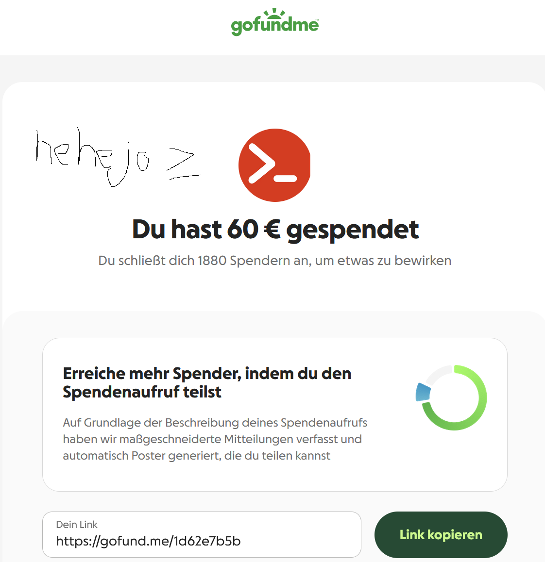
Task: Click the dark green bottom arc of the donut
Action: (448, 419)
